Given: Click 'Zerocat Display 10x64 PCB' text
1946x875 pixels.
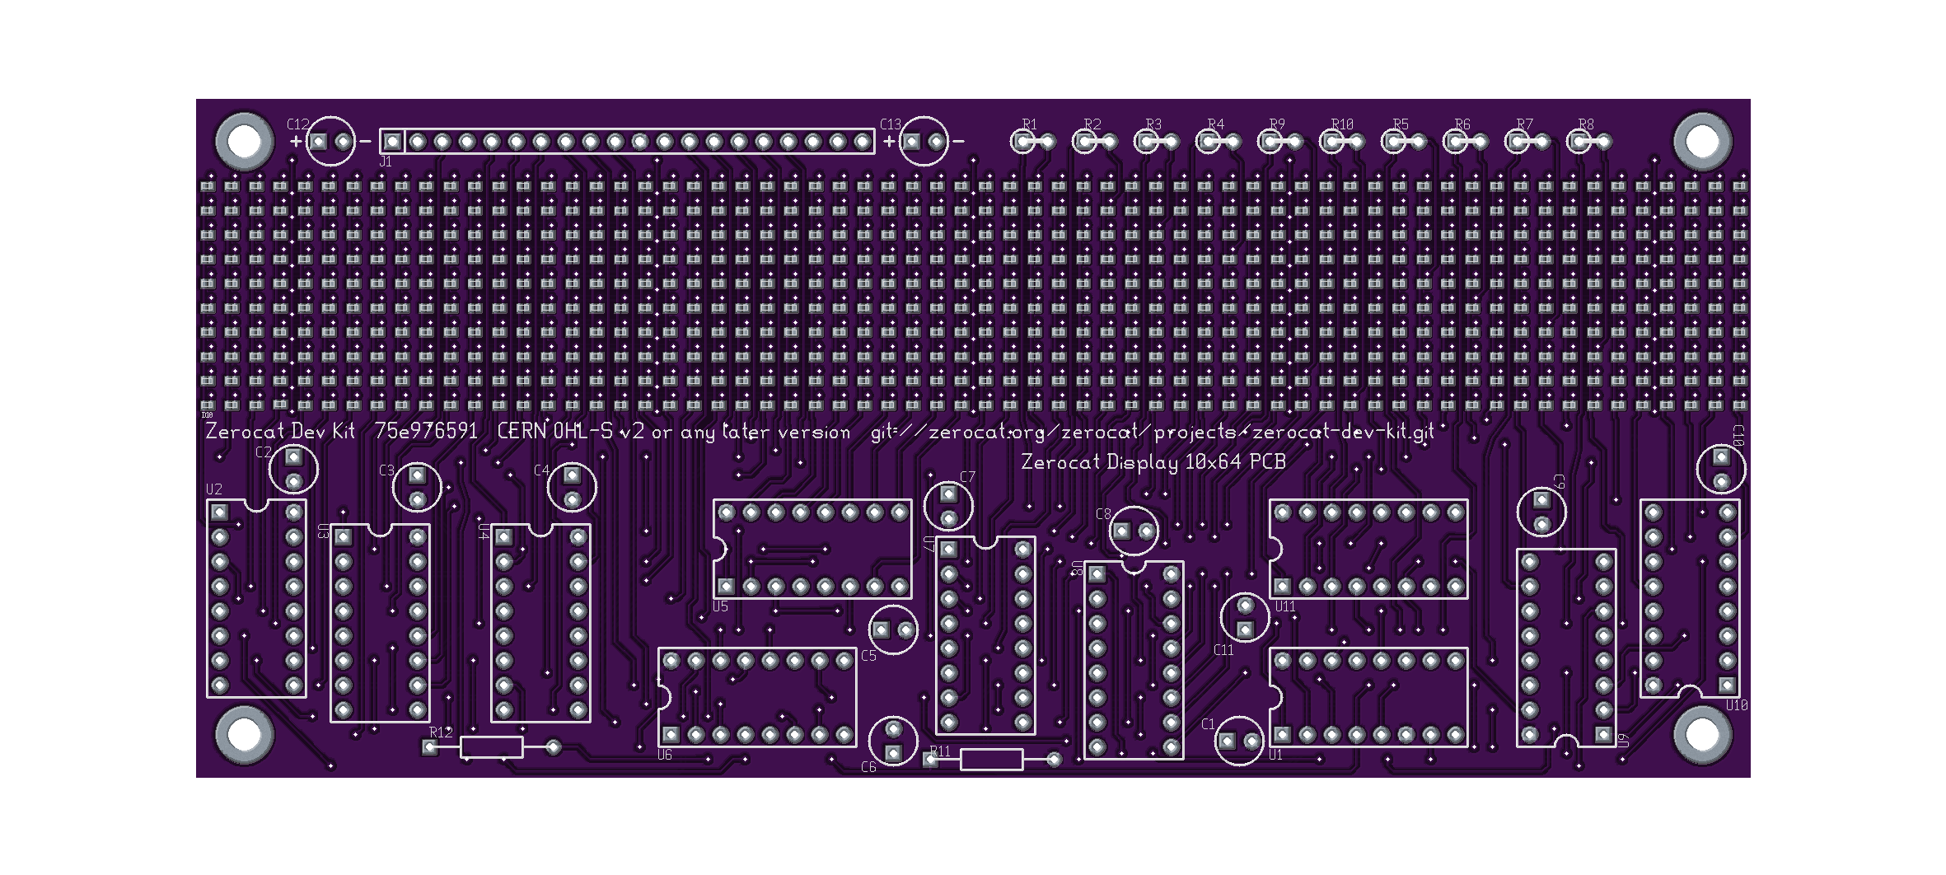Looking at the screenshot, I should point(1153,462).
